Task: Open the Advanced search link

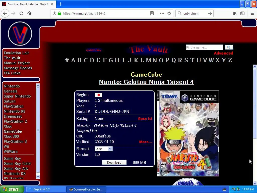Action: (223, 53)
